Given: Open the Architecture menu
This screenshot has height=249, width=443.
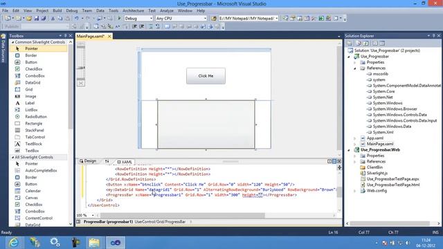Looking at the screenshot, I should click(x=133, y=11).
